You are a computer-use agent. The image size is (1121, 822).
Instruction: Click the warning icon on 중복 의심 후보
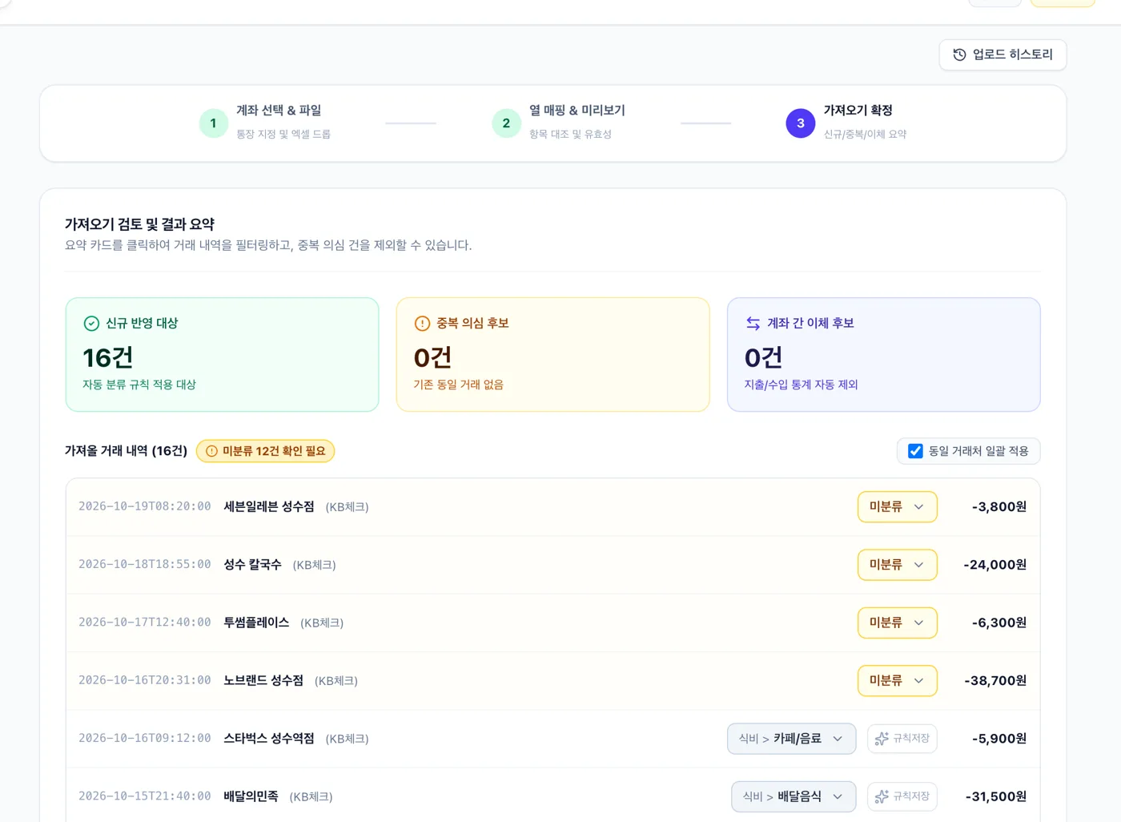[422, 323]
